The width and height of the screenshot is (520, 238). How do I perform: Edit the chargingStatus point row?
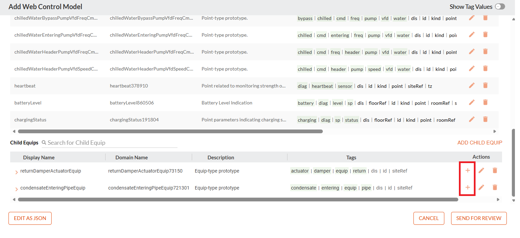(x=472, y=119)
